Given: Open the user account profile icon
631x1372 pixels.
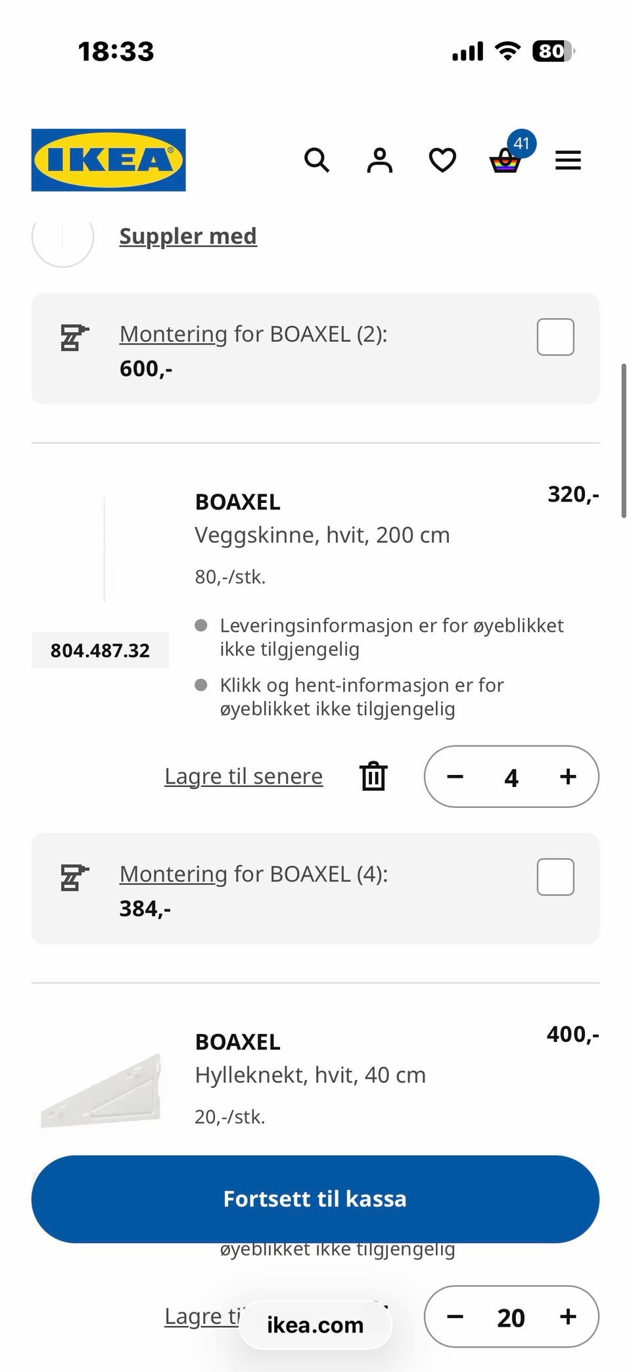Looking at the screenshot, I should click(x=379, y=160).
